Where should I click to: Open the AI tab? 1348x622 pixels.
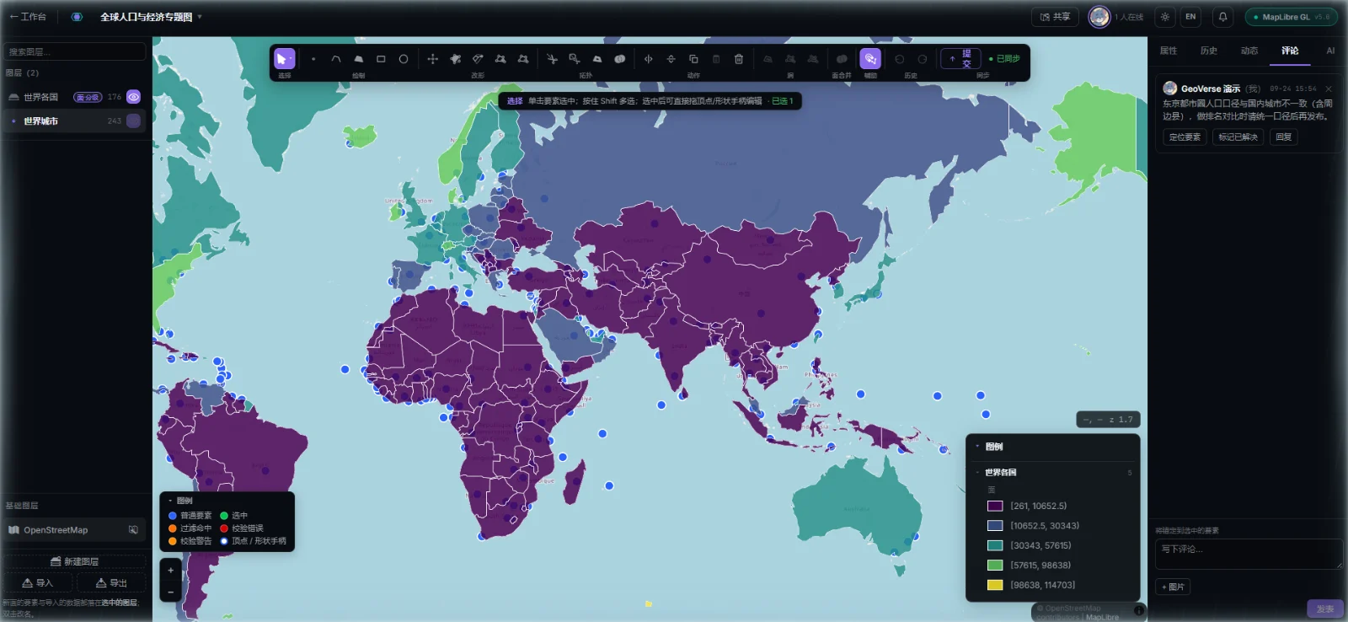tap(1330, 51)
